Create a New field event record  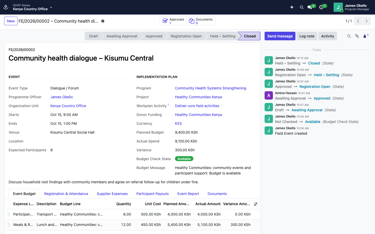(11, 21)
